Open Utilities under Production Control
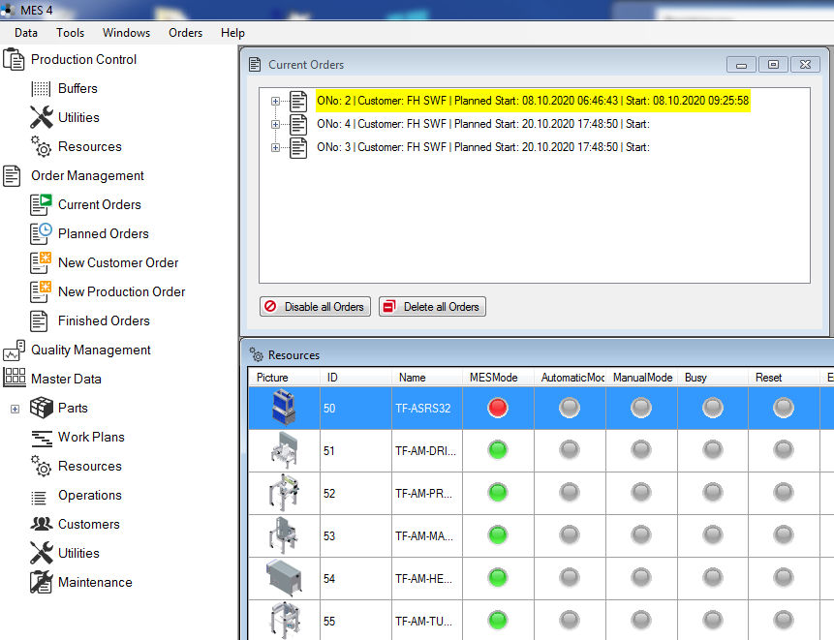Screen dimensions: 834x640 pyautogui.click(x=42, y=117)
